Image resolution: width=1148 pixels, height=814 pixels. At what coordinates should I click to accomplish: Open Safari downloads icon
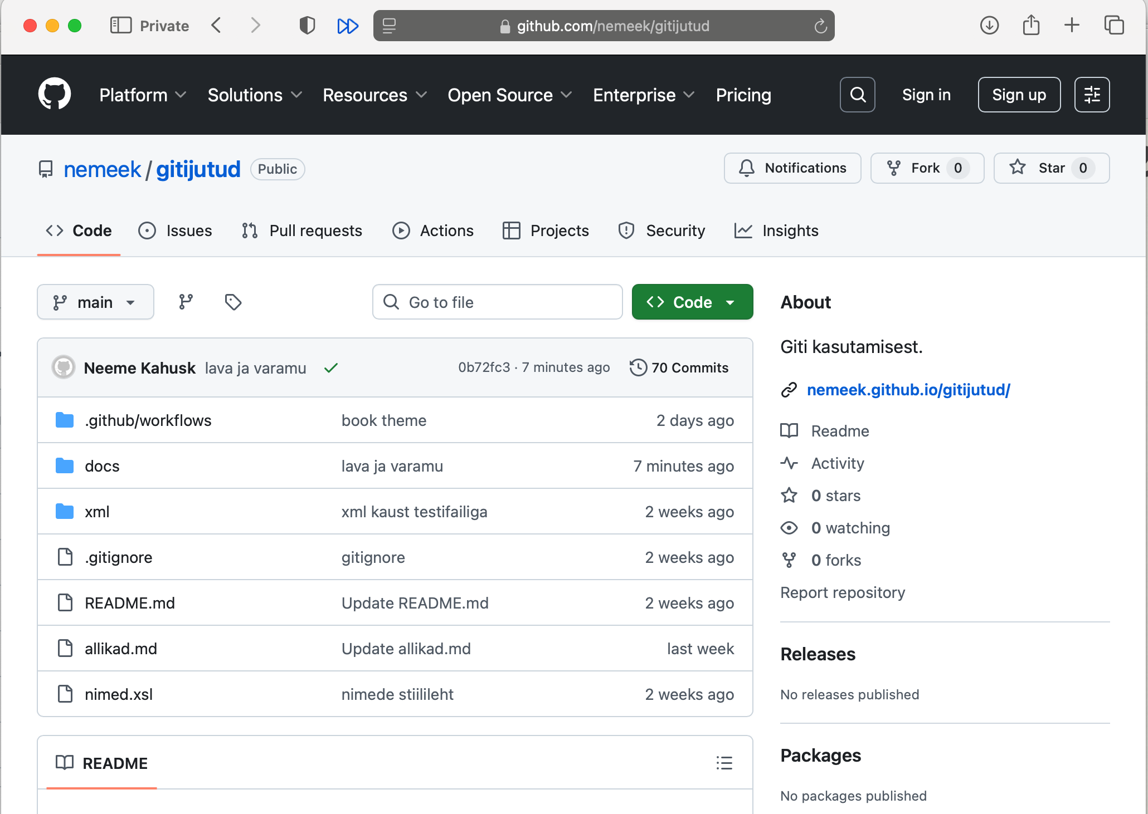point(989,26)
